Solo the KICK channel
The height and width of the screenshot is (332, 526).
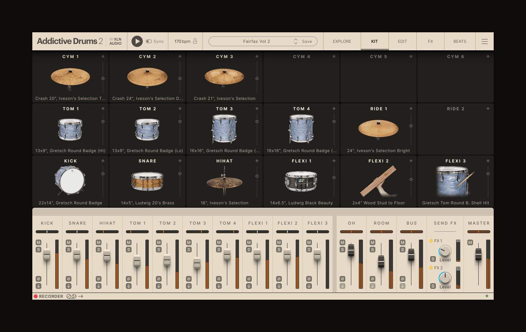[x=38, y=249]
